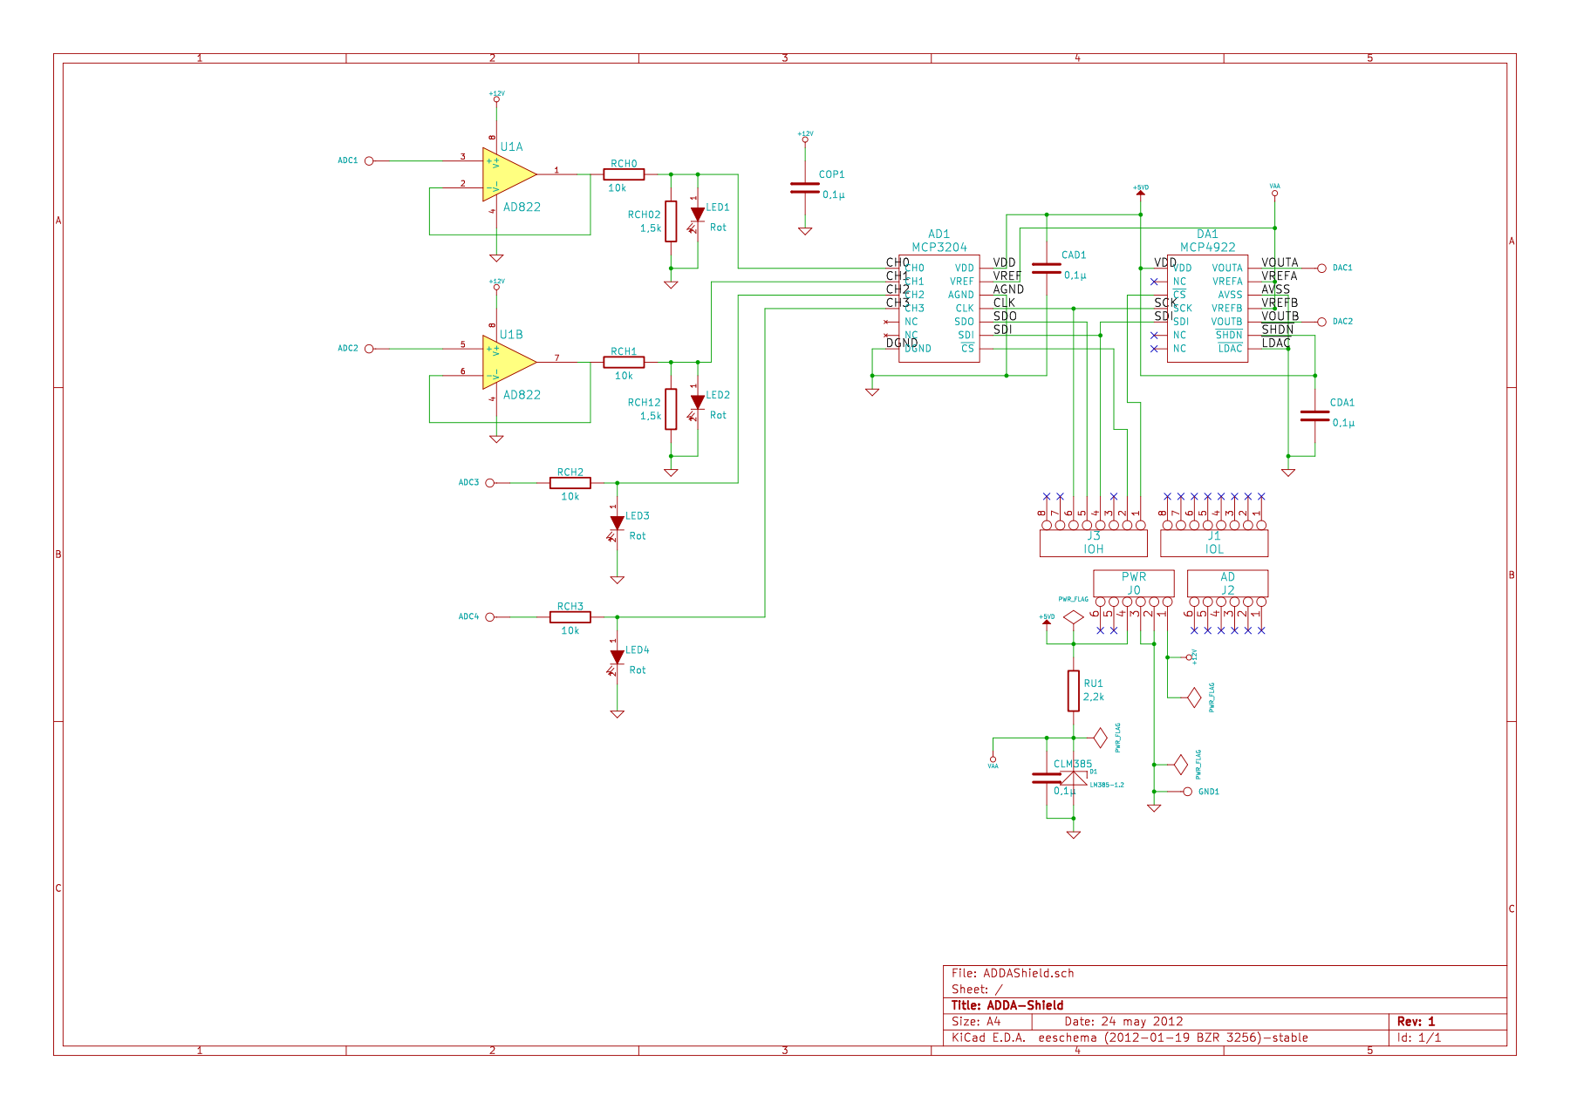Click the COP1 capacitor symbol

pos(804,187)
